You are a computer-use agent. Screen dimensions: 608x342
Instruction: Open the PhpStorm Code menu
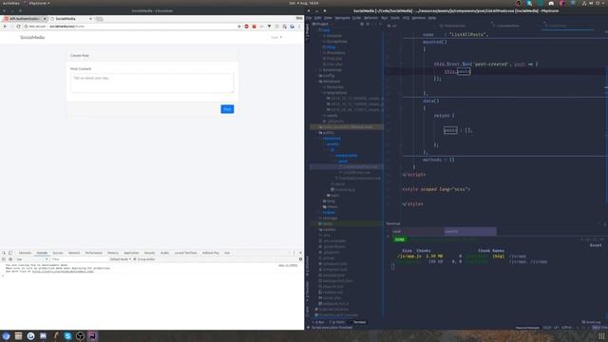click(x=356, y=18)
